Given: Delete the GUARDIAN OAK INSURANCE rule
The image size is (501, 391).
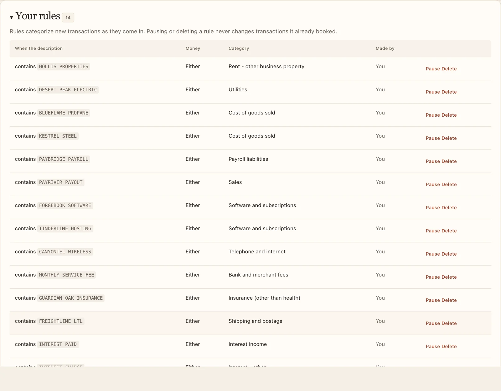Looking at the screenshot, I should click(x=449, y=300).
